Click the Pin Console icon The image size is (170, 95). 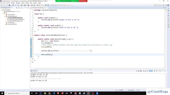(x=155, y=71)
